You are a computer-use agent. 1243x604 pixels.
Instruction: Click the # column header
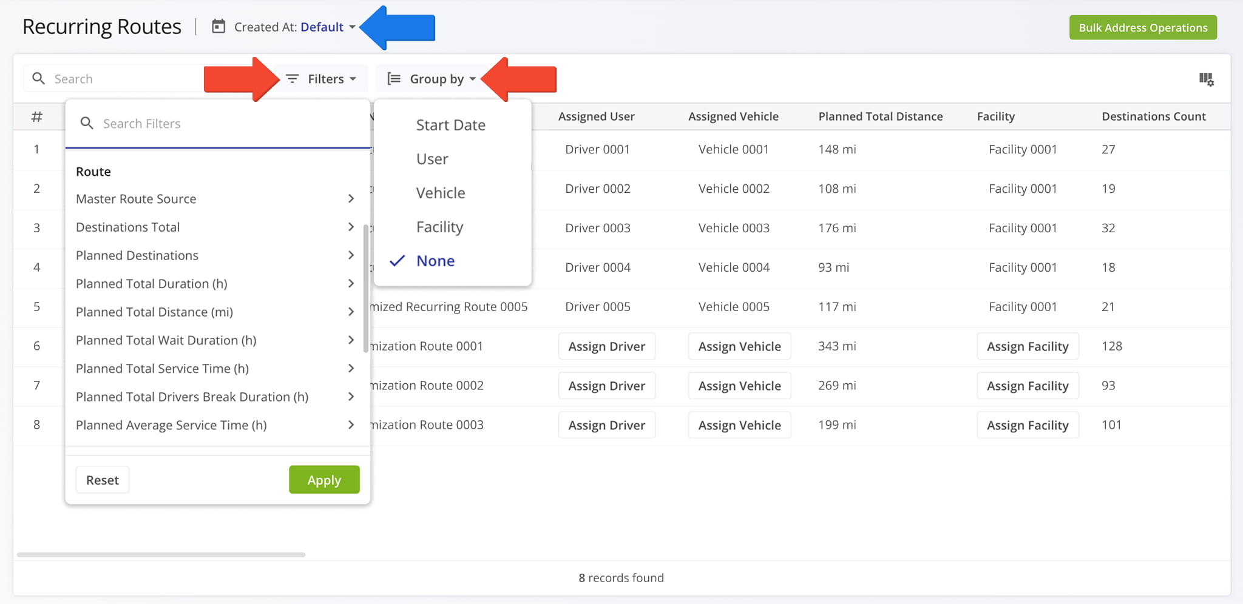point(37,116)
